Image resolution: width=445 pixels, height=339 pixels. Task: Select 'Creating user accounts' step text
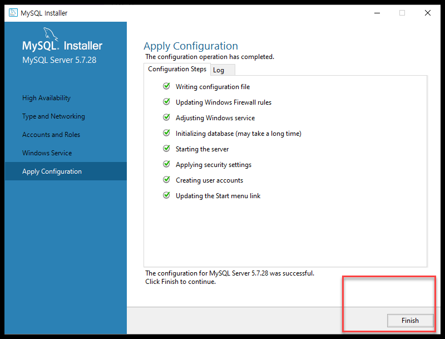click(x=210, y=180)
